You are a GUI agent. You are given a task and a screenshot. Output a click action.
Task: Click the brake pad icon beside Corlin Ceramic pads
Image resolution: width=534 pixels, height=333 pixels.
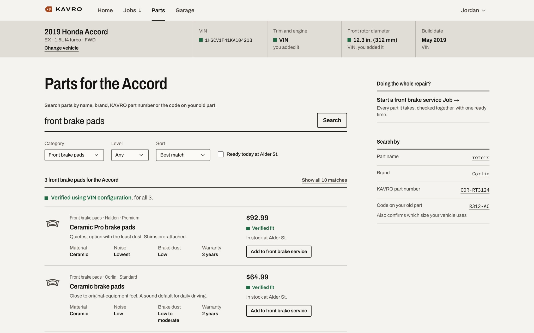pyautogui.click(x=53, y=283)
